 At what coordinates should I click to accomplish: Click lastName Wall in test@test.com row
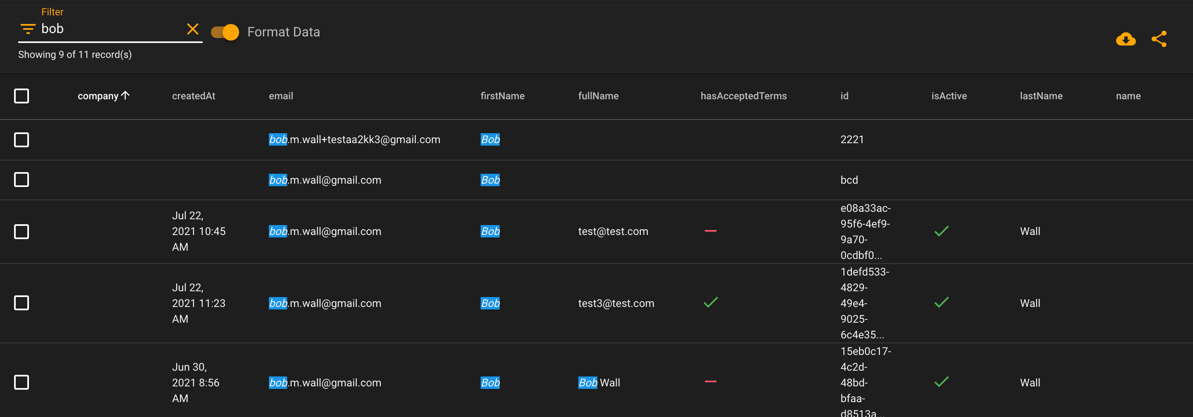click(x=1030, y=231)
